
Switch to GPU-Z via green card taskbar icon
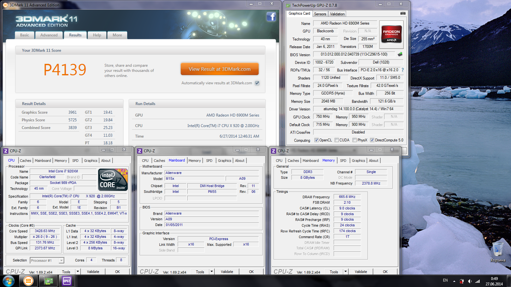[x=48, y=281]
